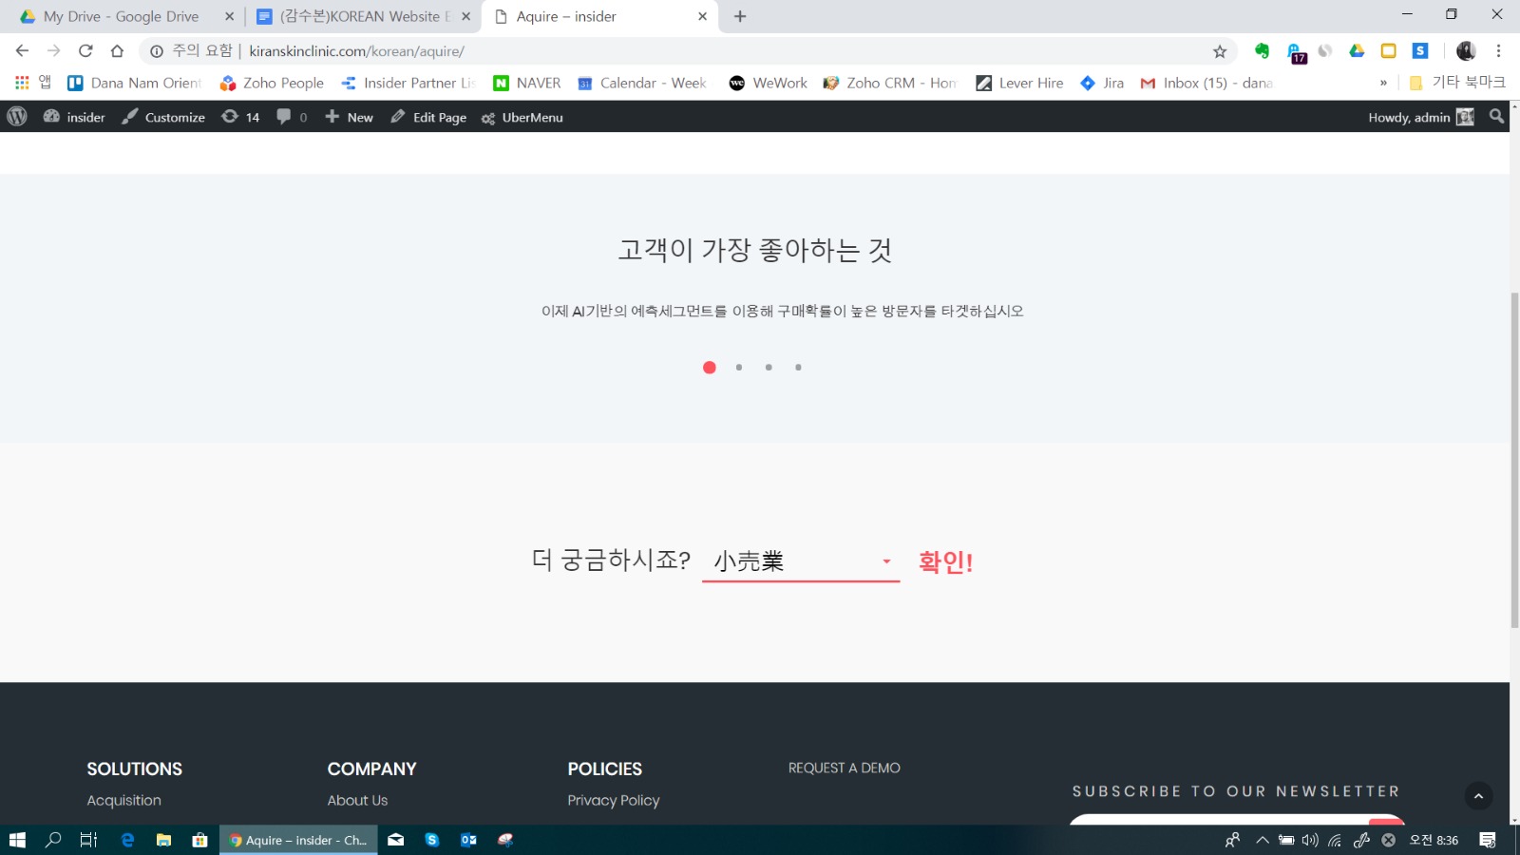This screenshot has height=855, width=1520.
Task: Open the industry dropdown showing 小売業
Action: click(800, 561)
